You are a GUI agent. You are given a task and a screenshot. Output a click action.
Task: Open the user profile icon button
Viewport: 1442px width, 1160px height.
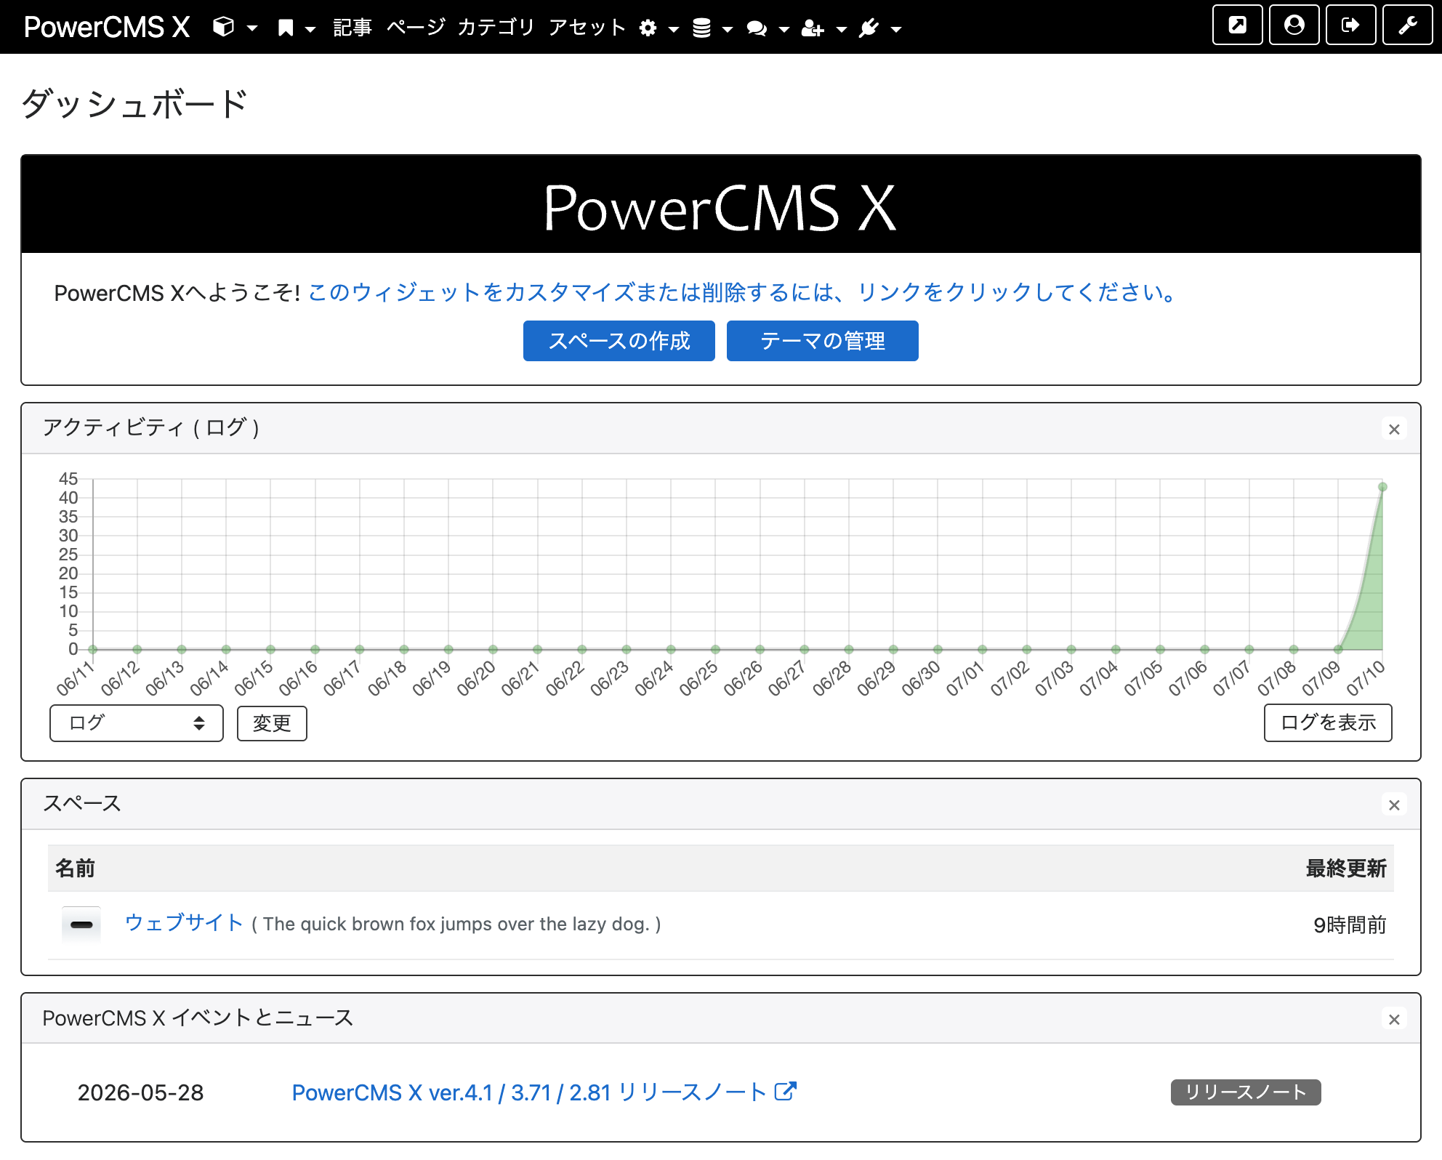[x=1294, y=25]
